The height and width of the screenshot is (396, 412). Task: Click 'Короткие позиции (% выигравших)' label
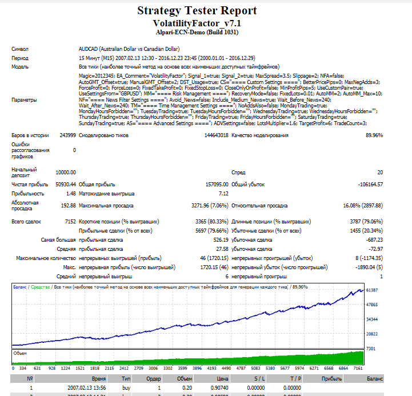(x=119, y=222)
